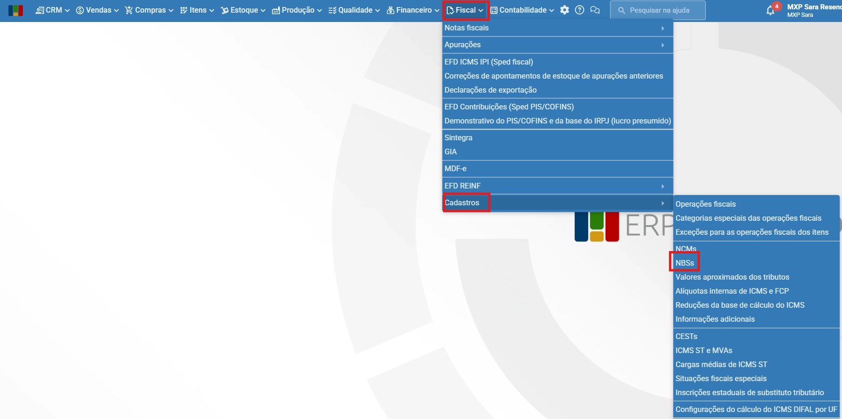This screenshot has width=842, height=419.
Task: Click the Vendas dollar icon
Action: pyautogui.click(x=80, y=10)
